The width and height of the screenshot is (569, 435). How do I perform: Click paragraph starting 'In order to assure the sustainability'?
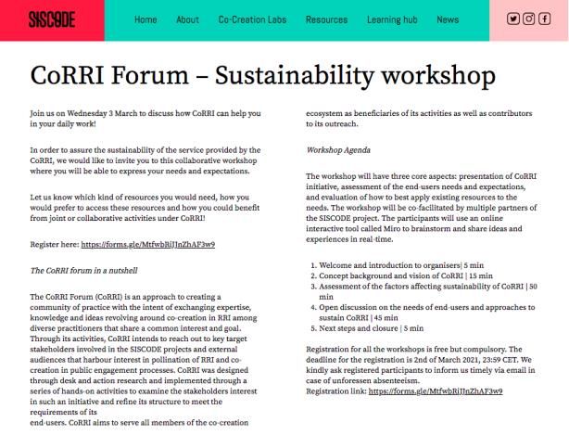coord(145,160)
